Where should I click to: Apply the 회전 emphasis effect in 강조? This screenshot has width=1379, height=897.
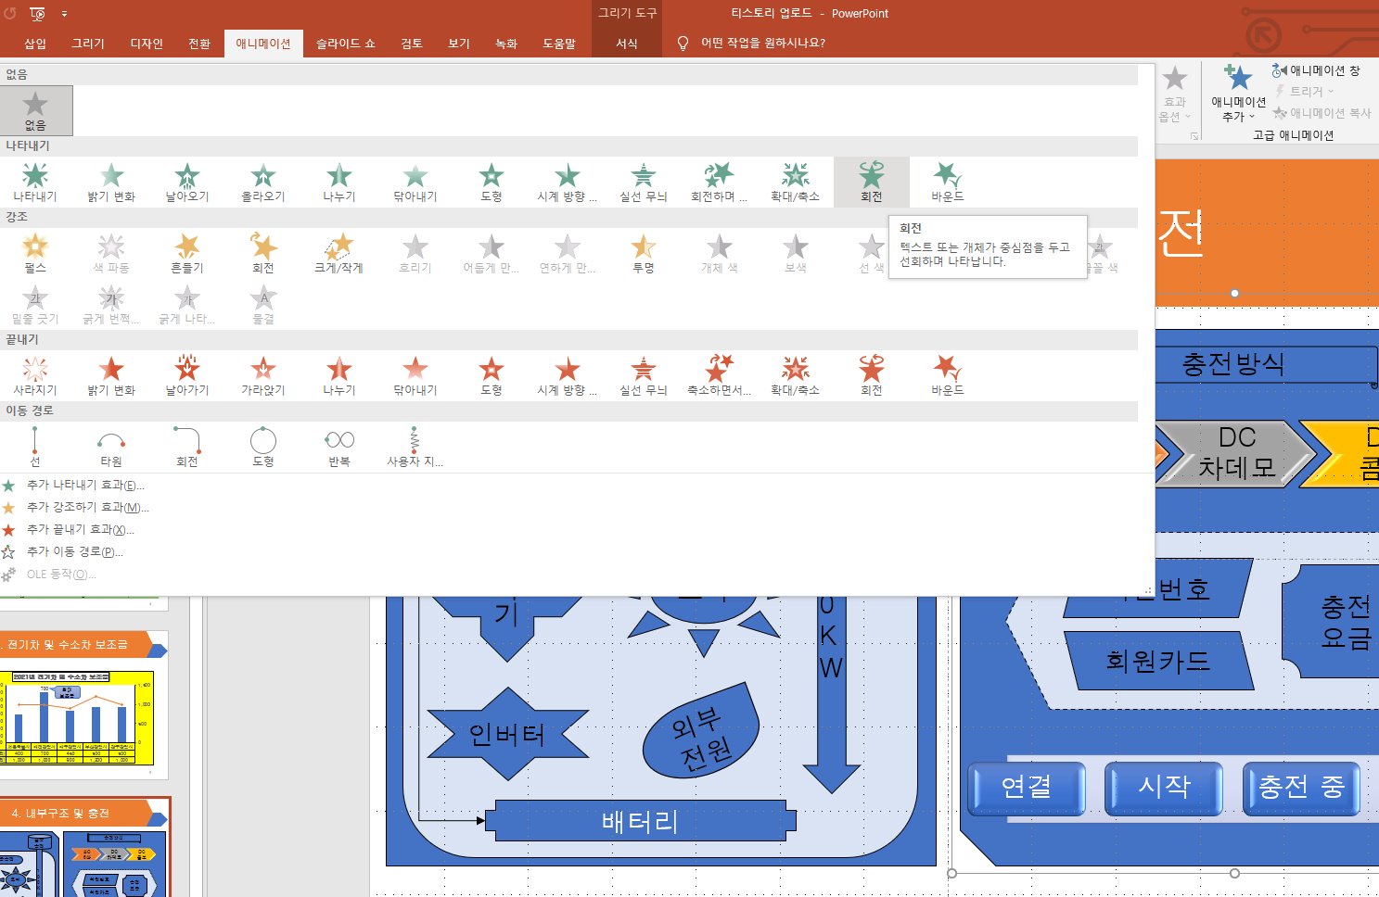pyautogui.click(x=263, y=253)
